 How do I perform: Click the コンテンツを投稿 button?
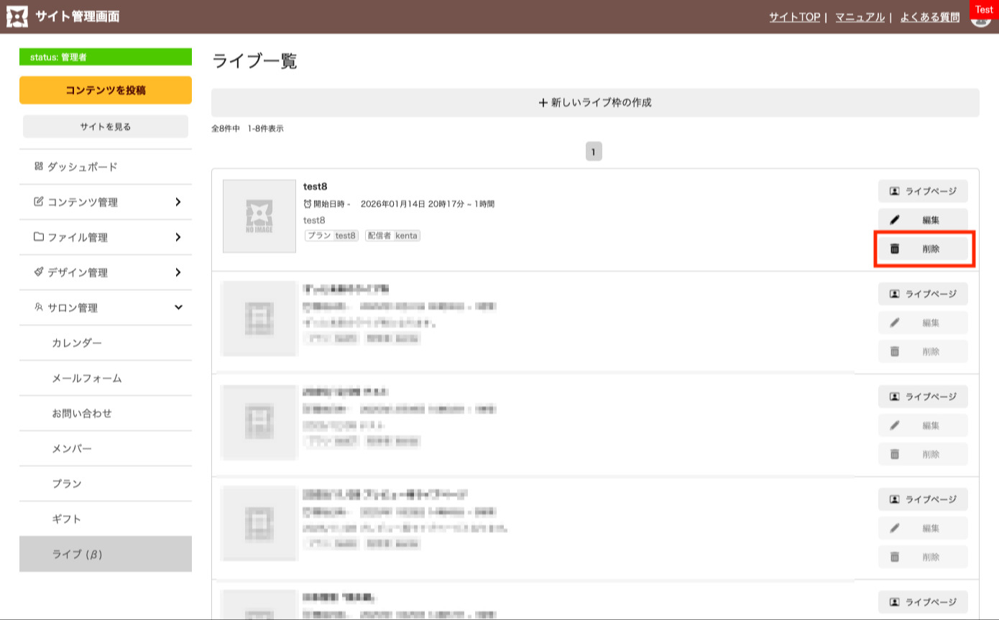(x=106, y=91)
